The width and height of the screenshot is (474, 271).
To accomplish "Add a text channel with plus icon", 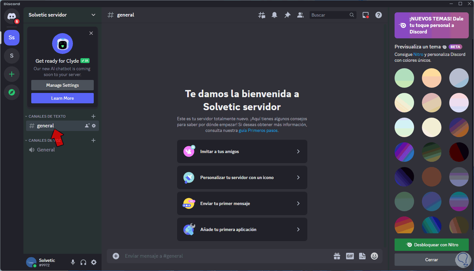I will [x=93, y=116].
